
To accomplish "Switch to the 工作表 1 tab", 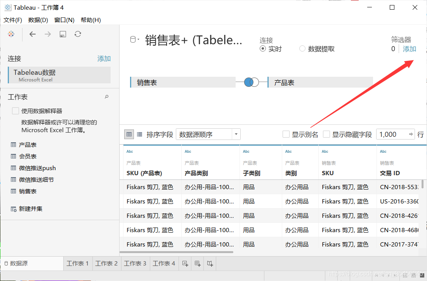I will (x=78, y=263).
